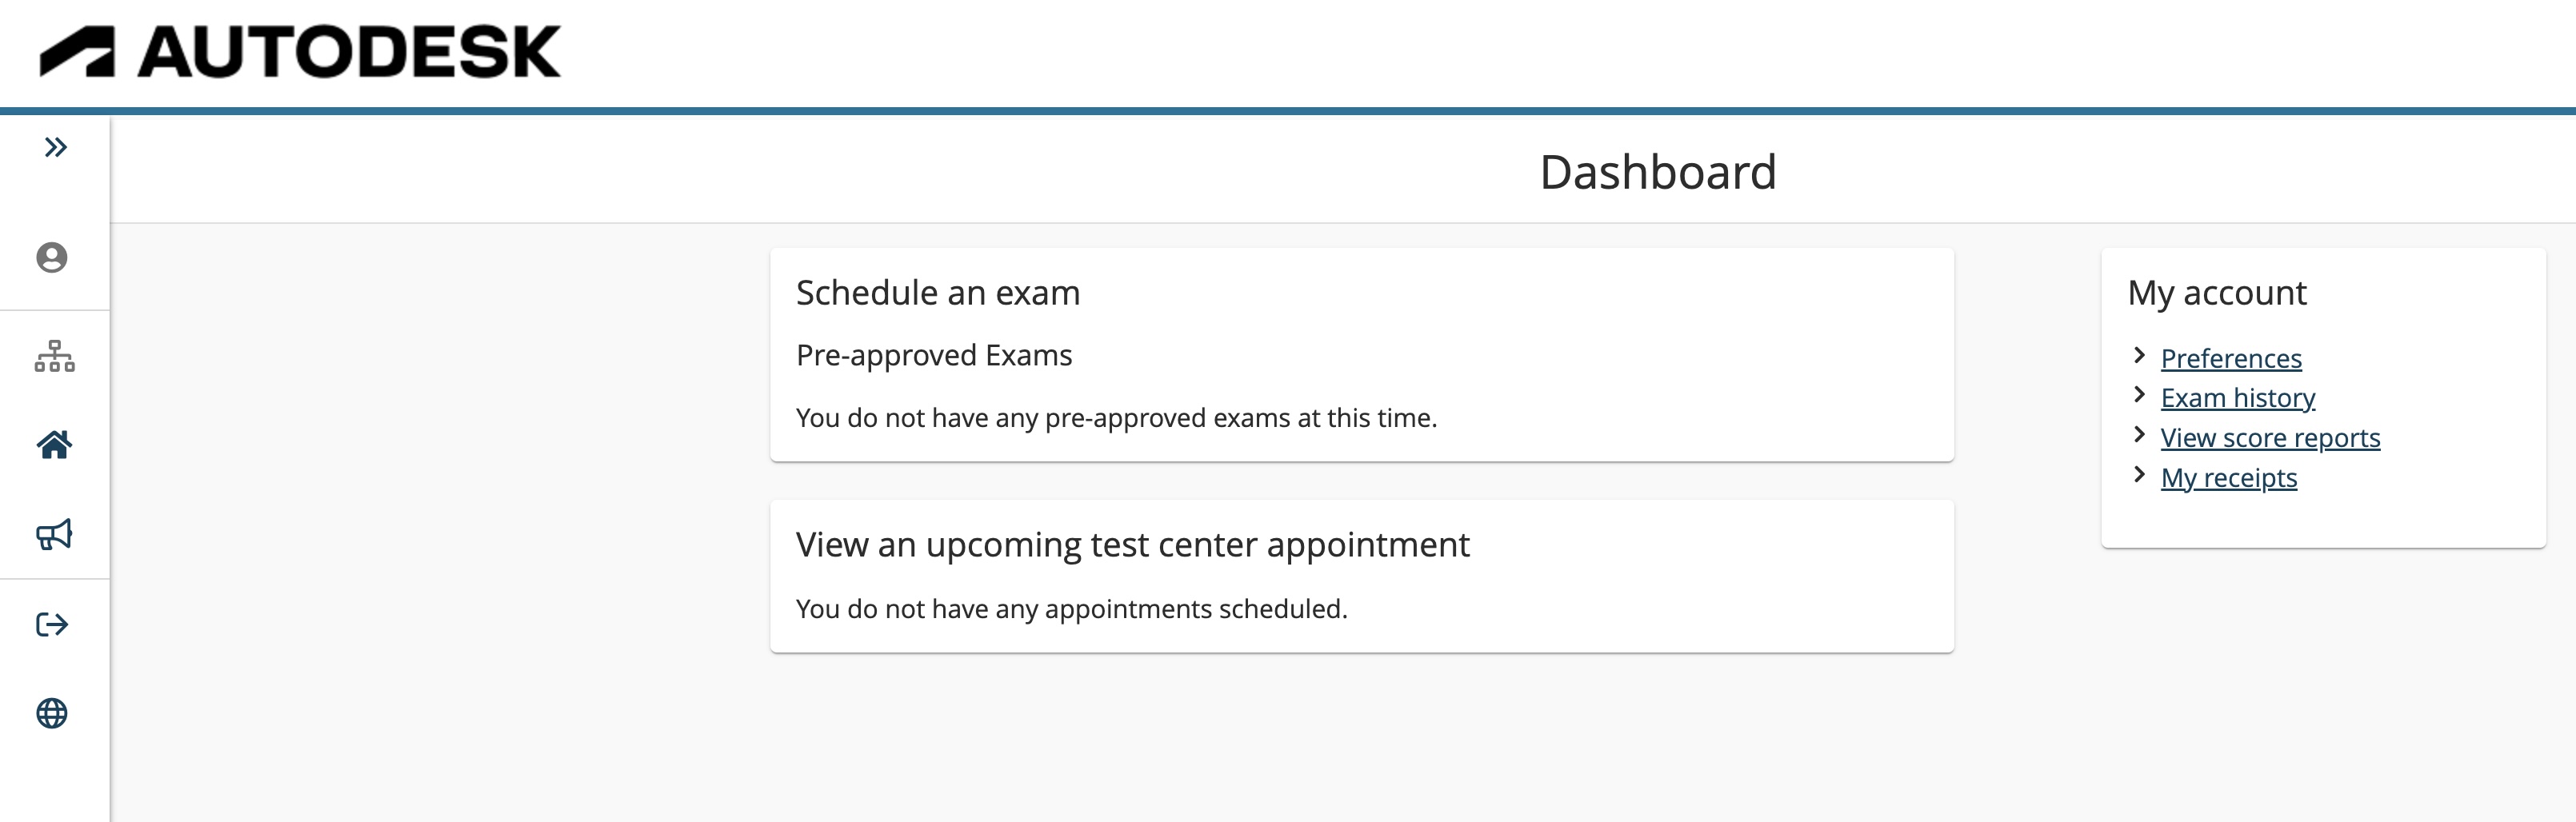Click the My account panel heading
2576x822 pixels.
click(x=2217, y=292)
